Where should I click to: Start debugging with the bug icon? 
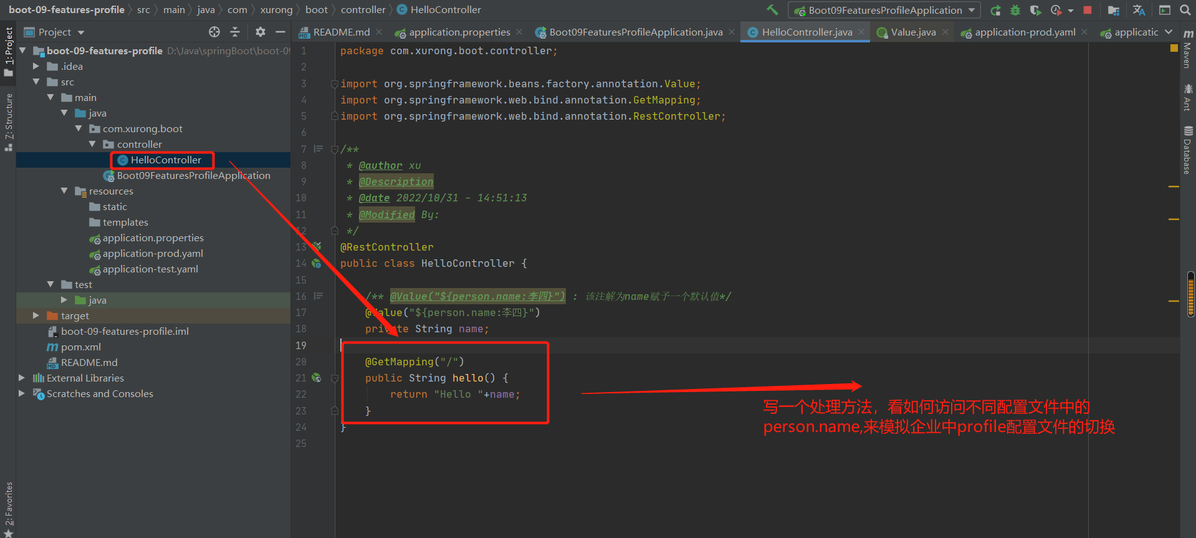(1015, 10)
